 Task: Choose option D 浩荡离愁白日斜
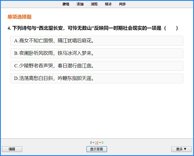97,78
